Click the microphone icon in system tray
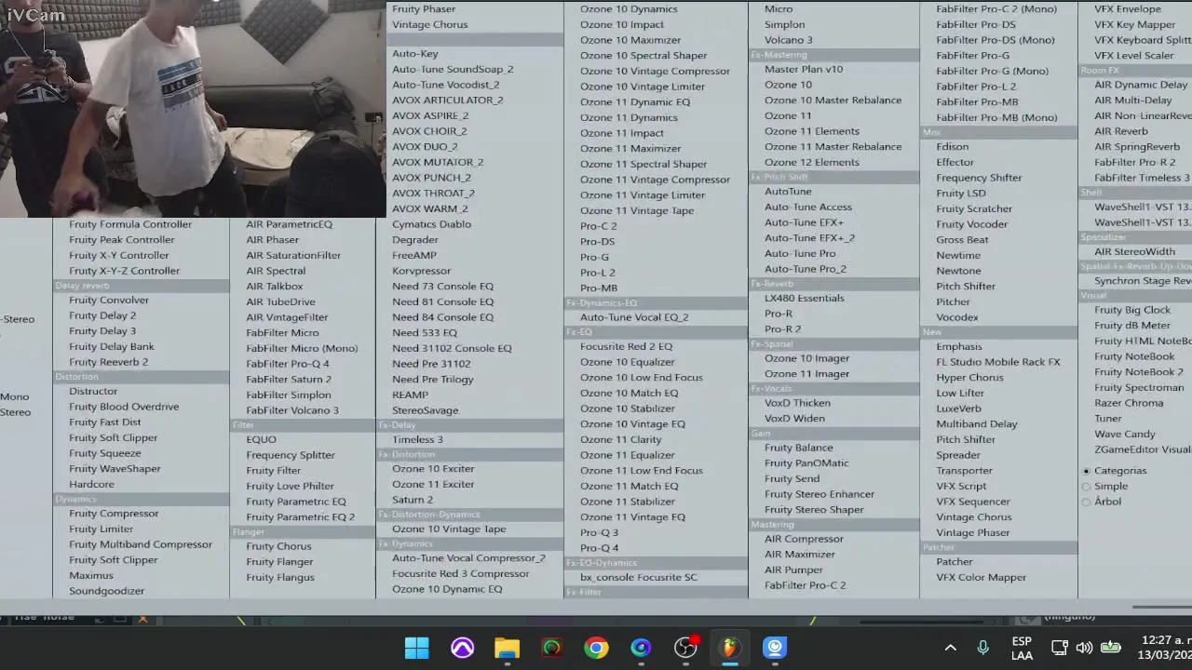The width and height of the screenshot is (1192, 670). click(982, 648)
